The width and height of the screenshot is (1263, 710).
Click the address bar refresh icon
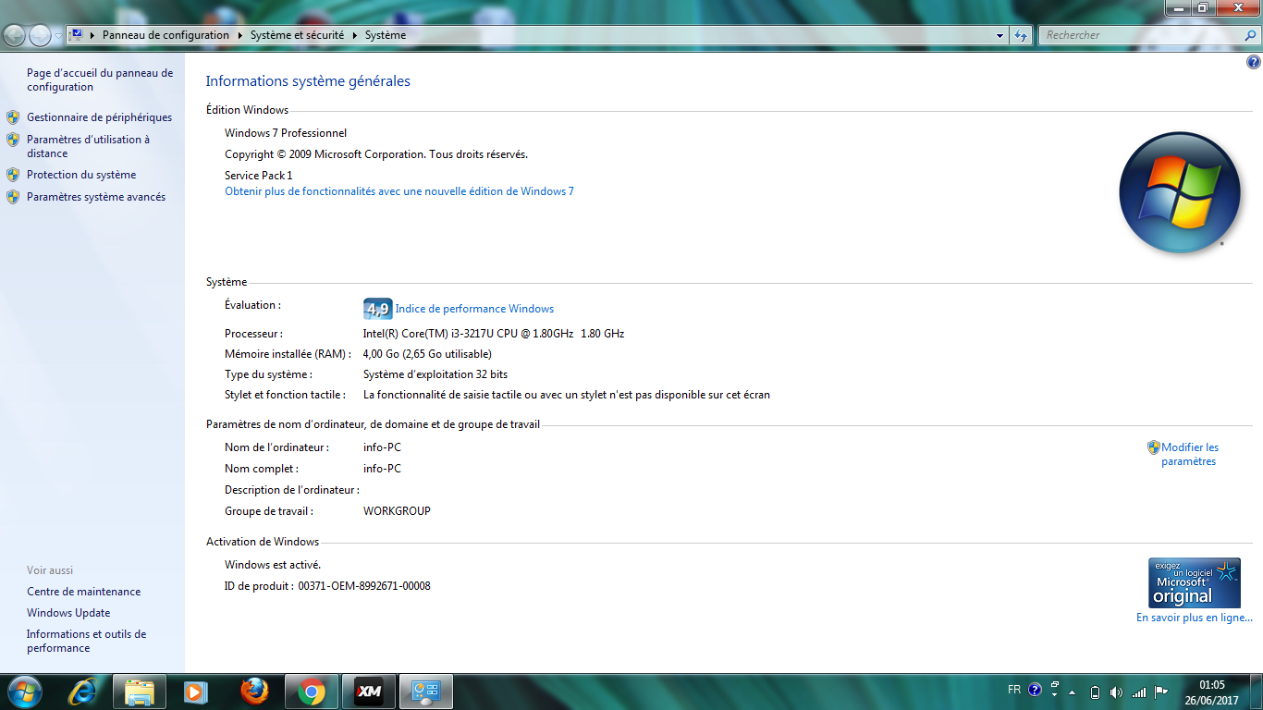[1021, 35]
